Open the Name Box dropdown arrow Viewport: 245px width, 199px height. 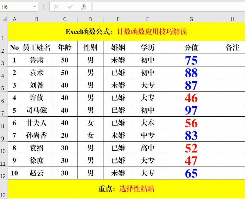pos(34,6)
